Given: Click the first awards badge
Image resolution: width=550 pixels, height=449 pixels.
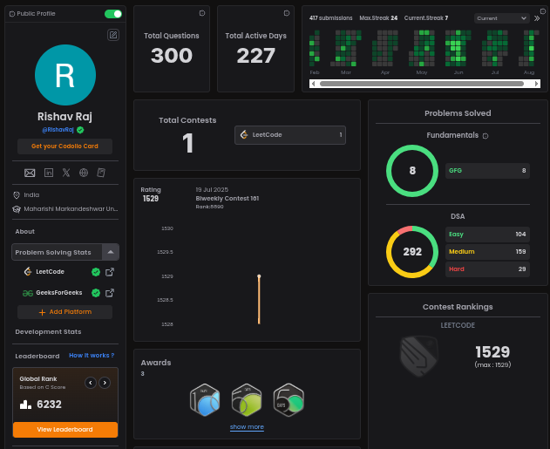Looking at the screenshot, I should 205,400.
